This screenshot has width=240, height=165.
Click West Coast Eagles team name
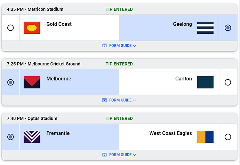tap(170, 133)
